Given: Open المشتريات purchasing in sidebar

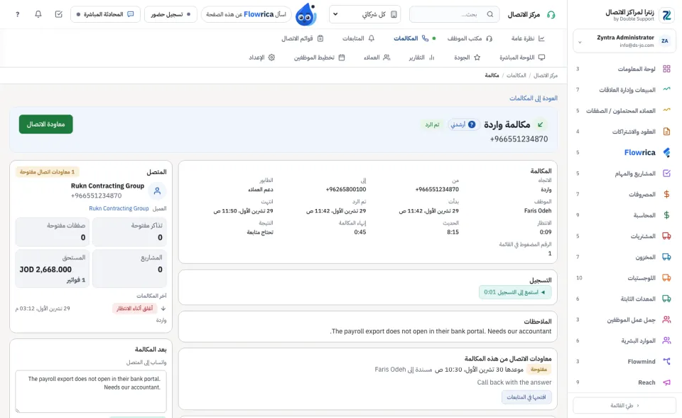Looking at the screenshot, I should [x=624, y=236].
